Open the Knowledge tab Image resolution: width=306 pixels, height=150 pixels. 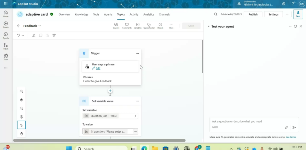point(81,14)
